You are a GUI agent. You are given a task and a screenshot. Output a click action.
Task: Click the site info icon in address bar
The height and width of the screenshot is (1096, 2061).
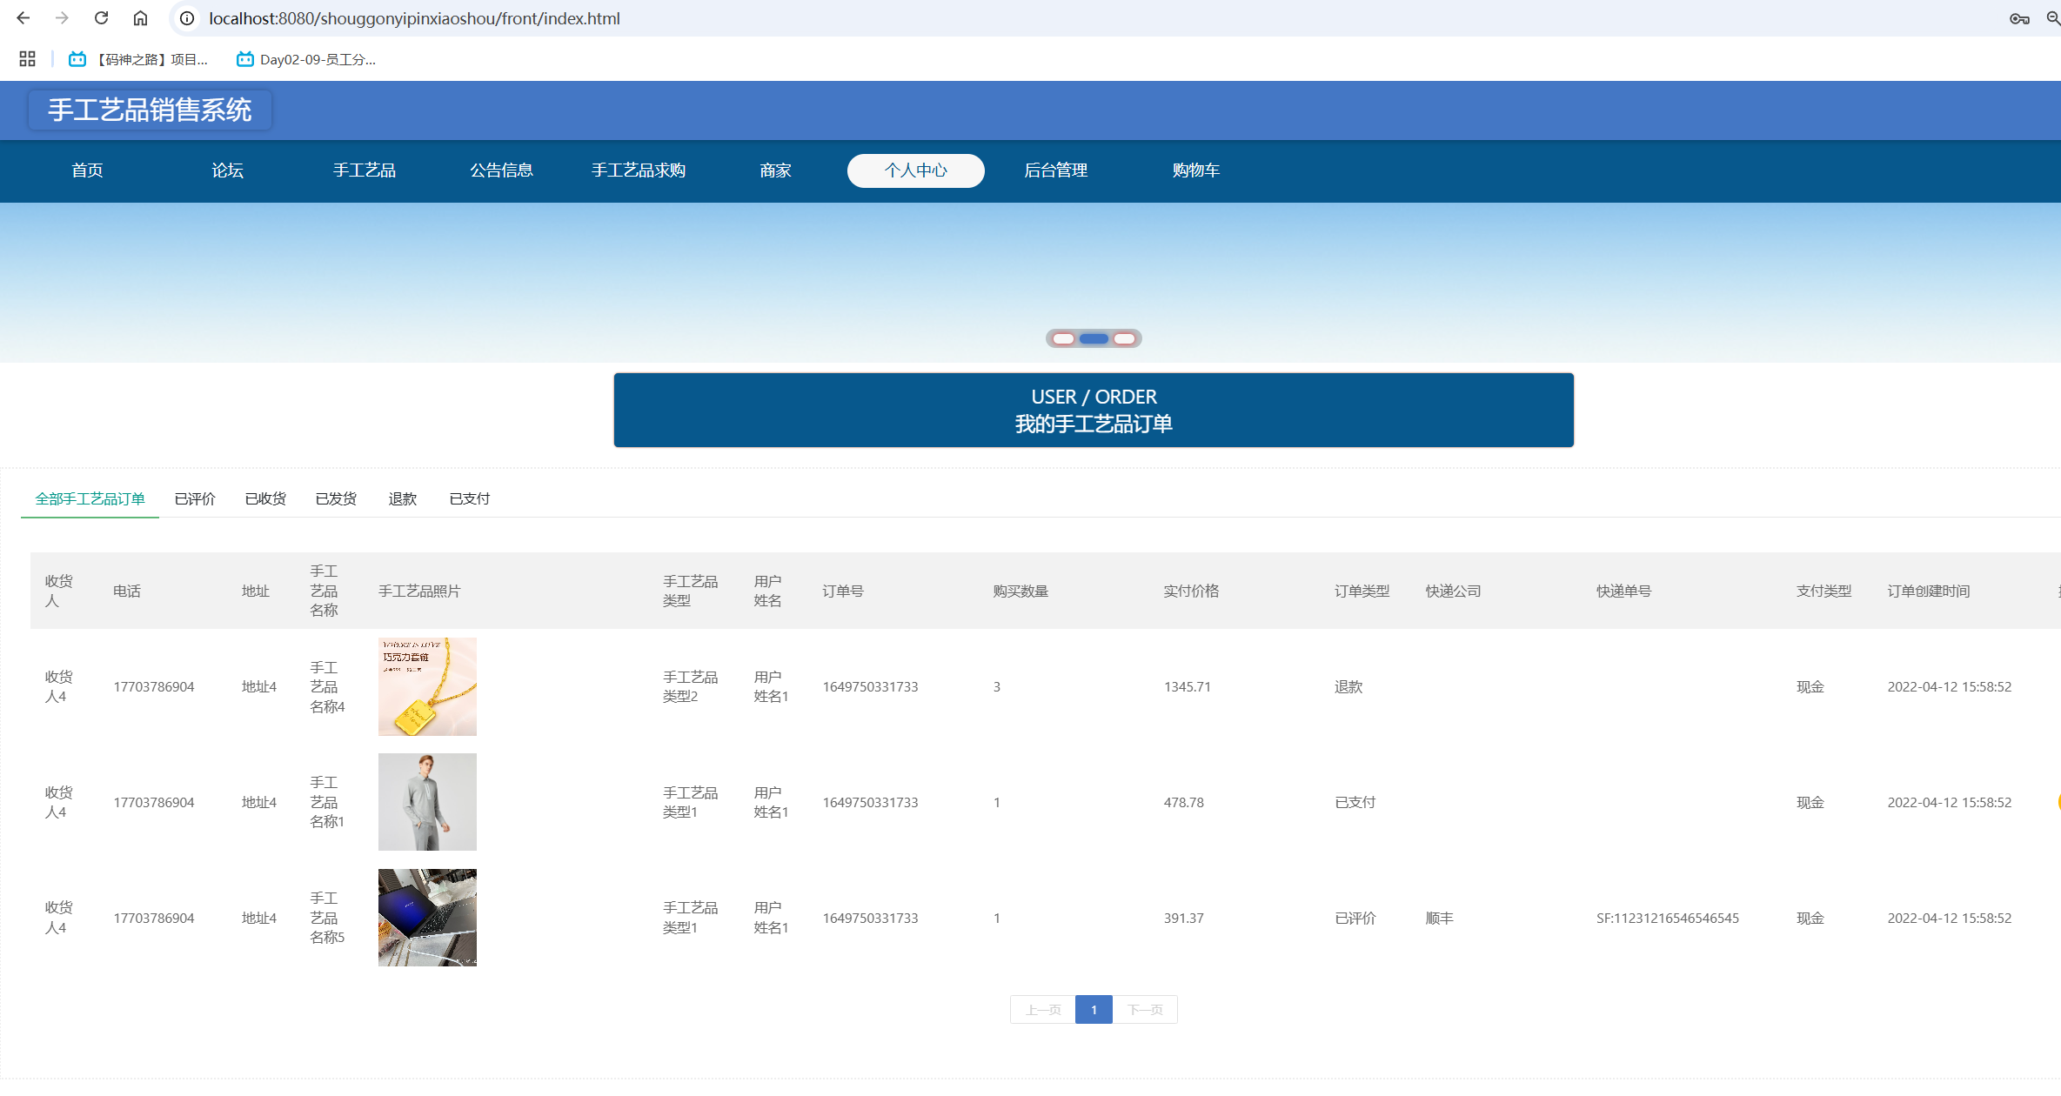[187, 17]
